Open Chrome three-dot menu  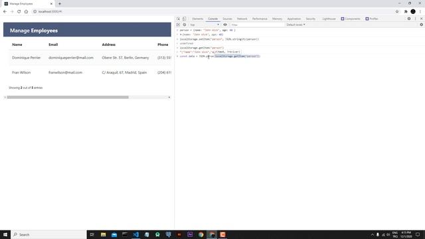point(420,12)
